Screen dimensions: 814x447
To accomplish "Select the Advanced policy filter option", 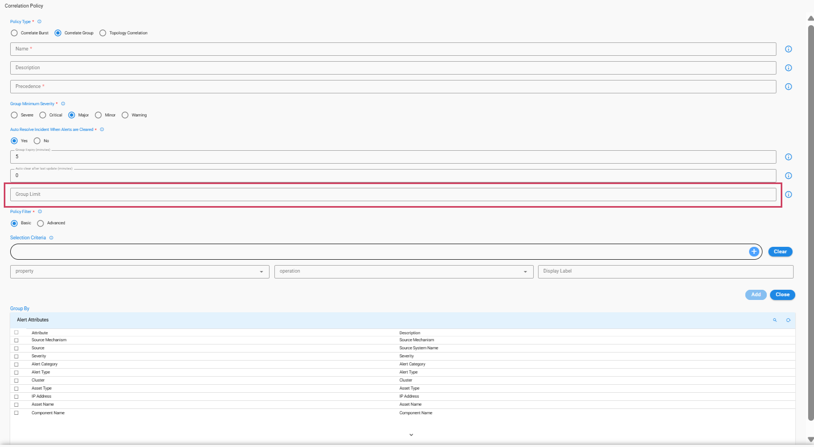I will click(41, 224).
